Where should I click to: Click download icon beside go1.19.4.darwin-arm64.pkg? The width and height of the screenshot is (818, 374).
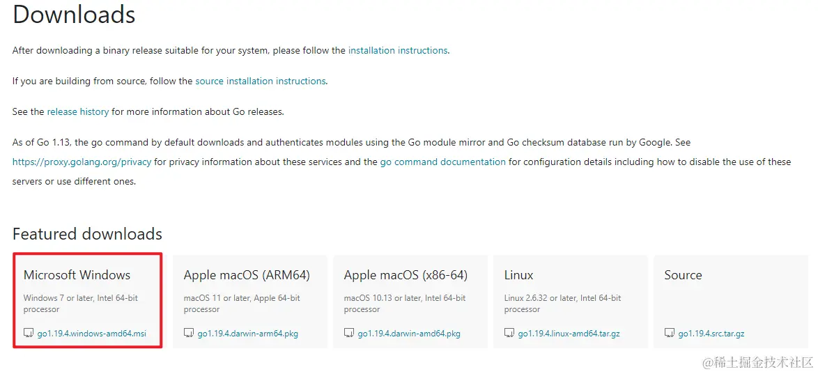click(x=189, y=333)
